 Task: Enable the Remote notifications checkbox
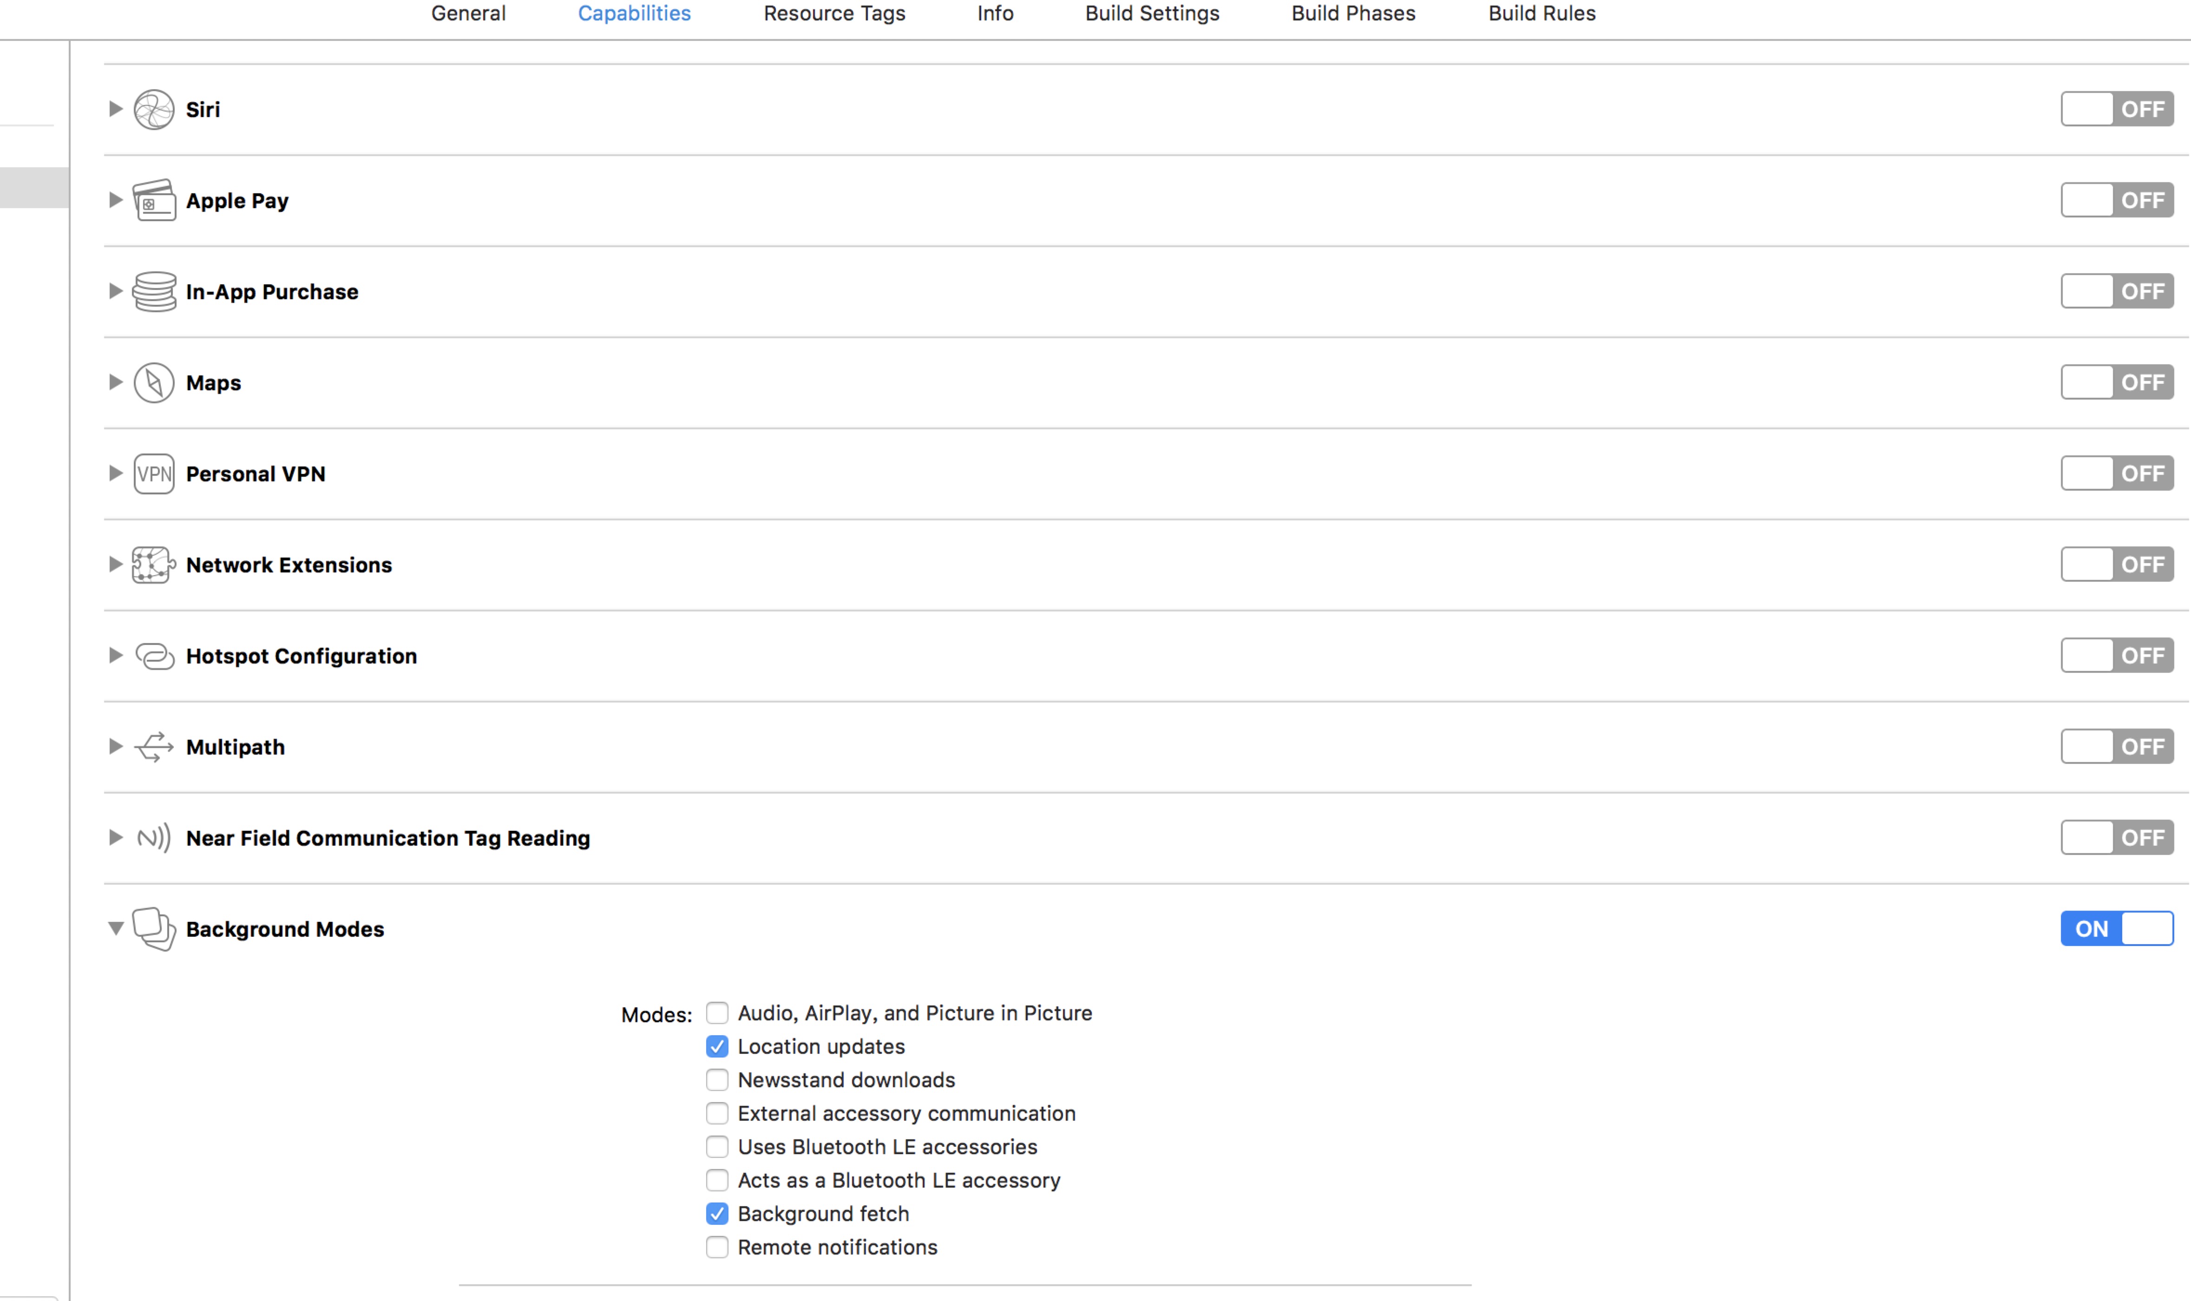point(717,1248)
